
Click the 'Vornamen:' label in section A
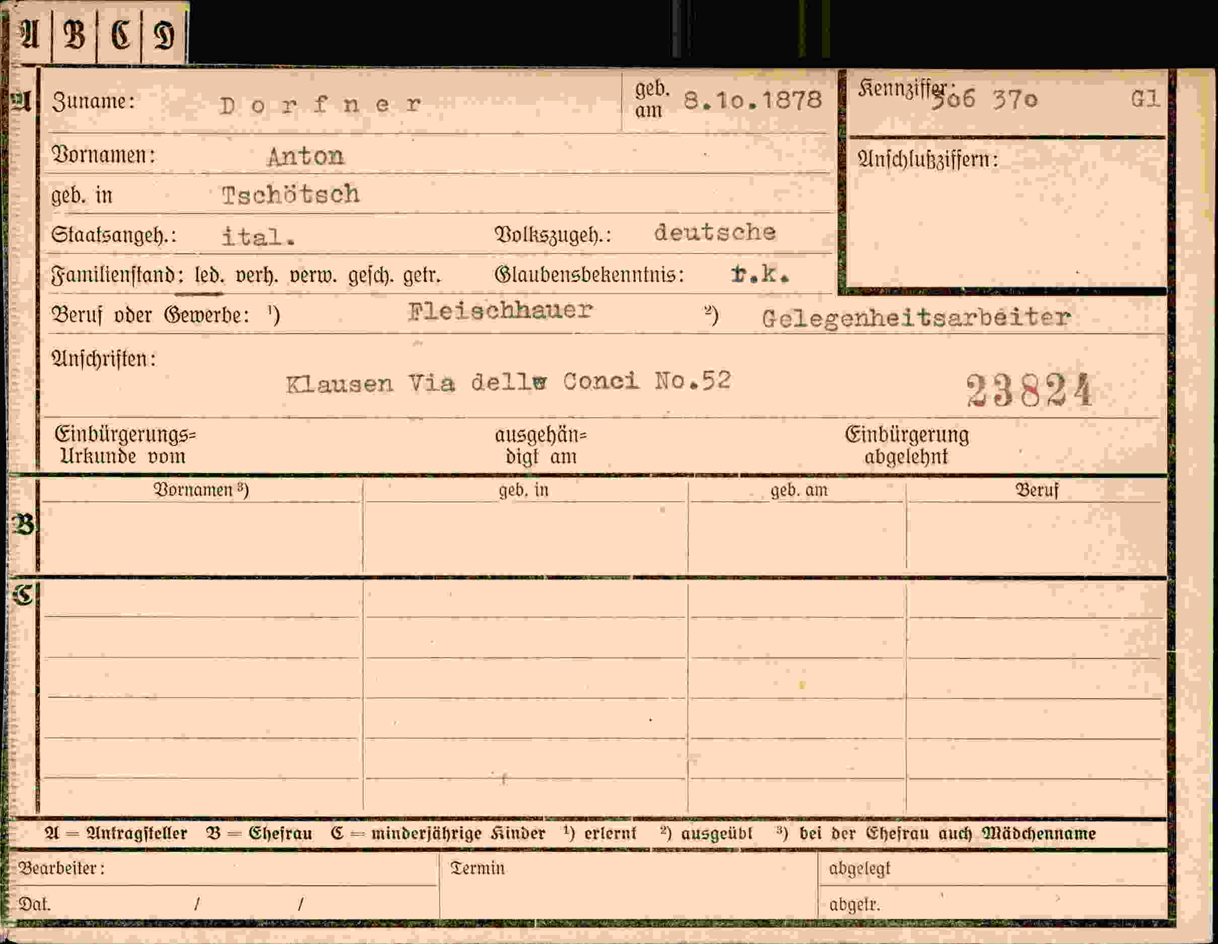103,155
